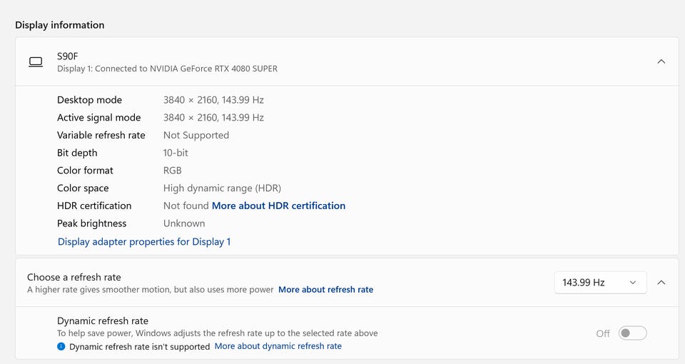
Task: Click the Display information heading
Action: [60, 25]
